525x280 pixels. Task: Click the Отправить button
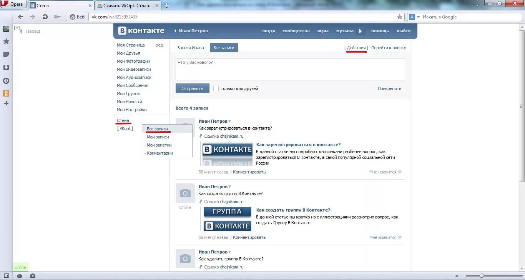click(193, 88)
